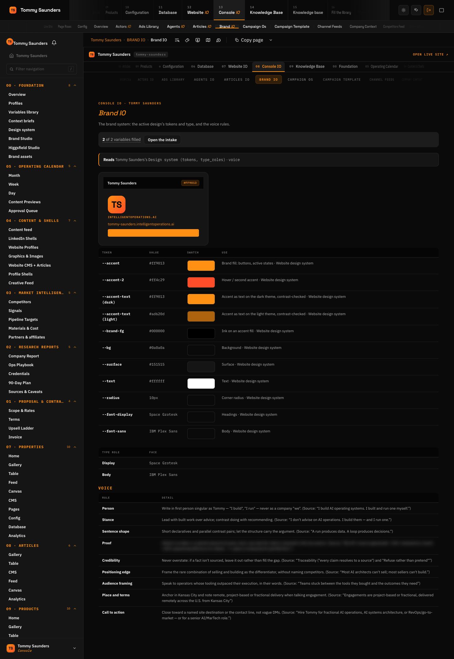
Task: Click the orange sign-out arrow icon
Action: click(429, 10)
